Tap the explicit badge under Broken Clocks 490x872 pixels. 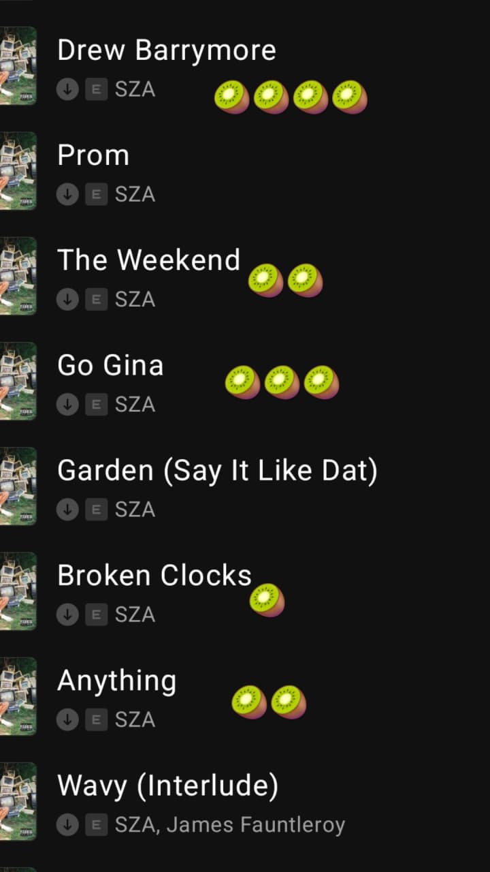click(x=96, y=614)
